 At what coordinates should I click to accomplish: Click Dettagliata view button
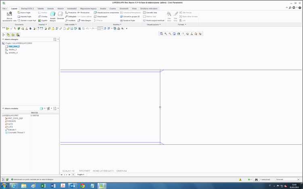[71, 17]
